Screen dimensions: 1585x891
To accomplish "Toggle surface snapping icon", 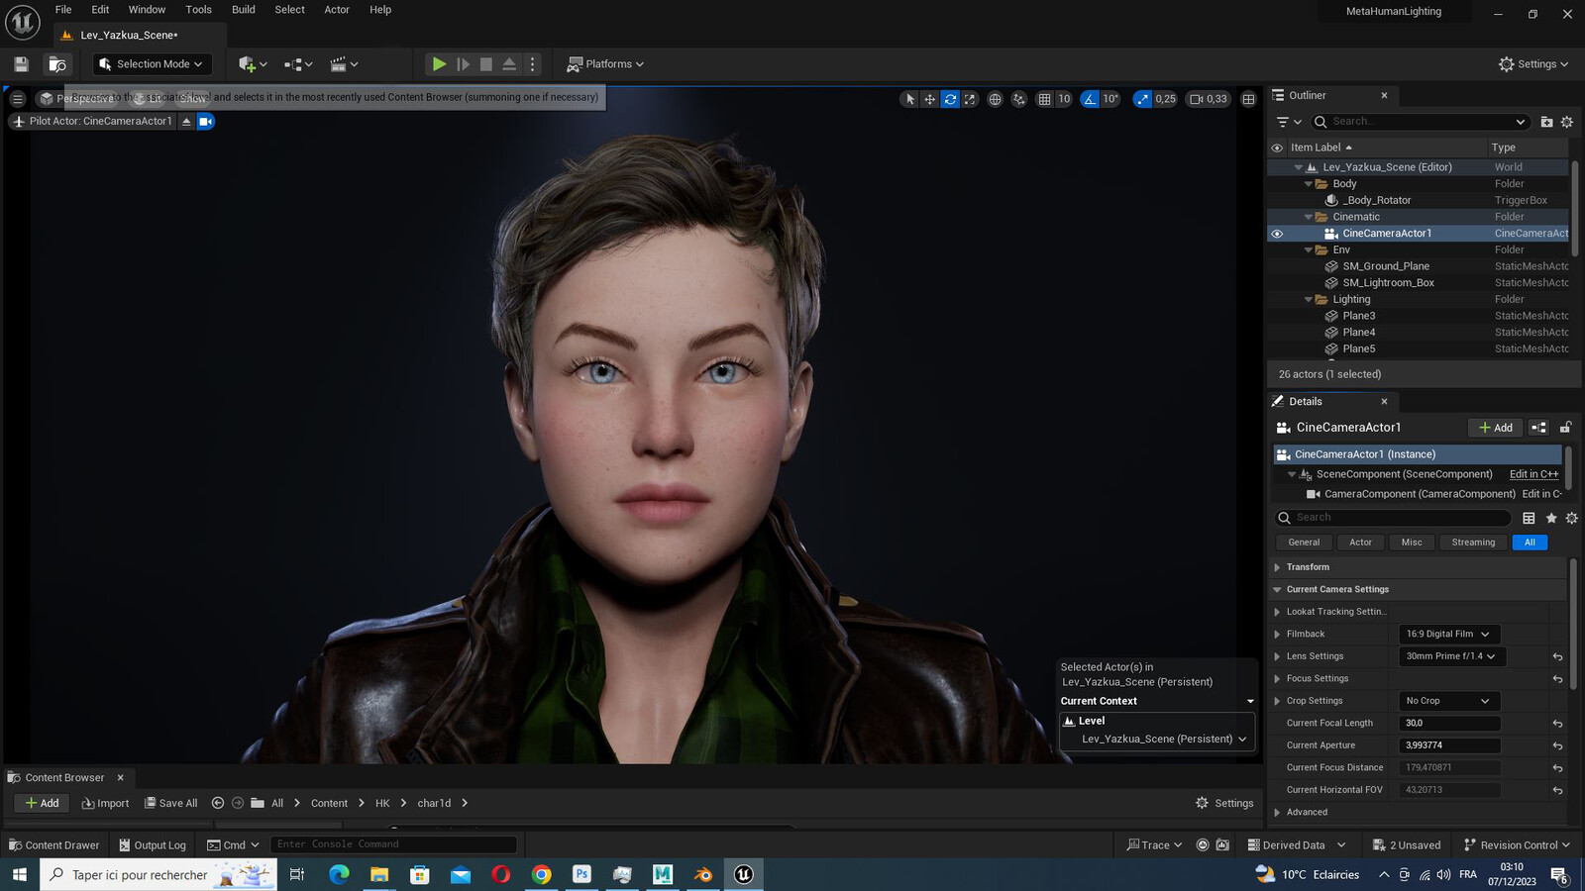I will [1018, 99].
